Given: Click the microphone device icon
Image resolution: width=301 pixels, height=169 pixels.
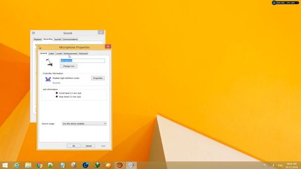Looking at the screenshot, I should 49,62.
